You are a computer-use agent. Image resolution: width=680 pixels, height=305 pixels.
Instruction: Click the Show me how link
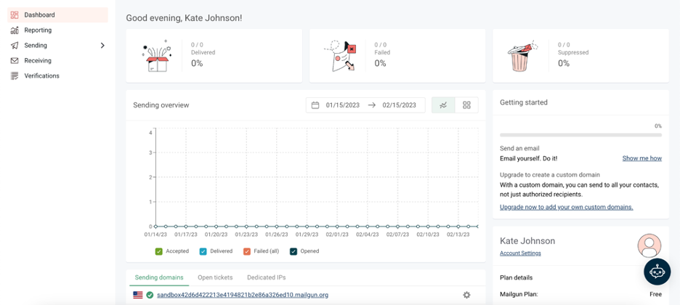click(x=641, y=158)
